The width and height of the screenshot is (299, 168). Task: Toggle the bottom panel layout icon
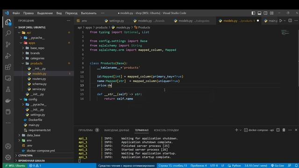pos(259,13)
